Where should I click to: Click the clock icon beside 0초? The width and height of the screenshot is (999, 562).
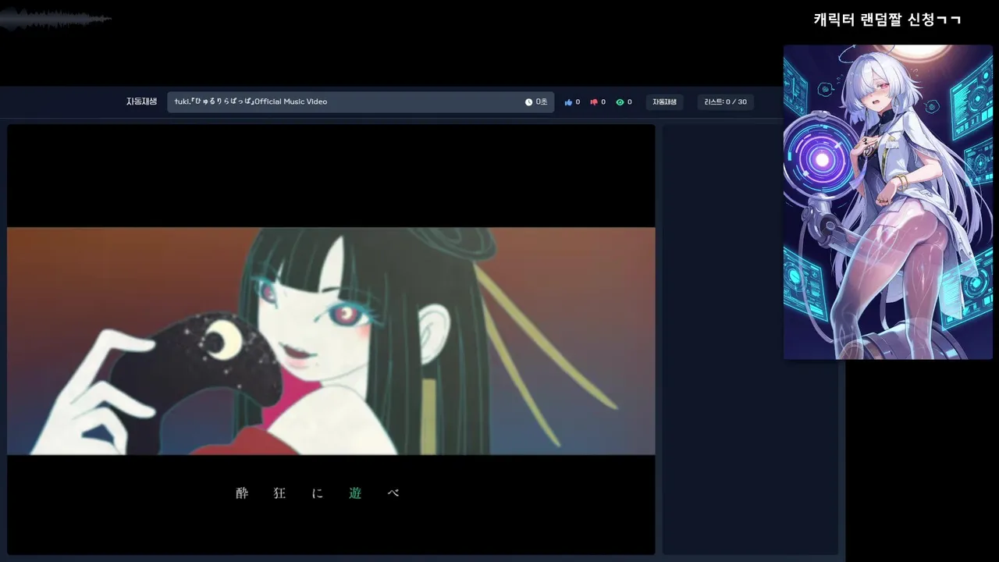(528, 102)
